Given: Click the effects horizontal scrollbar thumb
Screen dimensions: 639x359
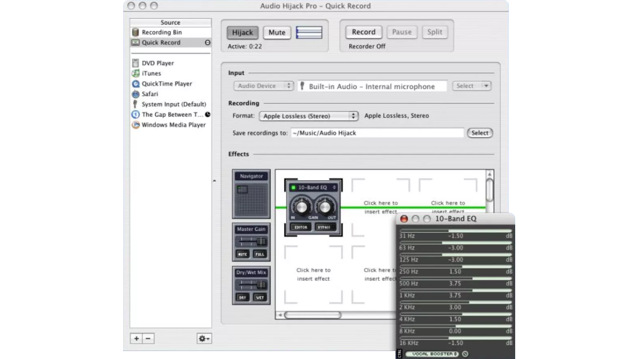Looking at the screenshot, I should click(x=313, y=315).
